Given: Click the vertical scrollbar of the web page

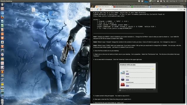Looking at the screenshot, I should [186, 57].
